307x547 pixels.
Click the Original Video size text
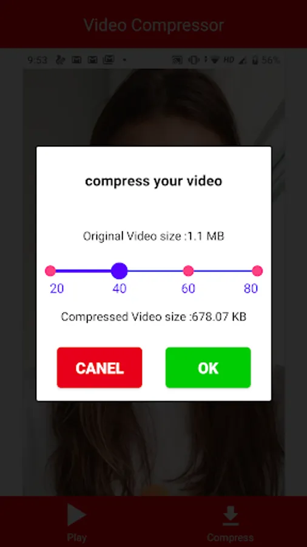tap(153, 236)
